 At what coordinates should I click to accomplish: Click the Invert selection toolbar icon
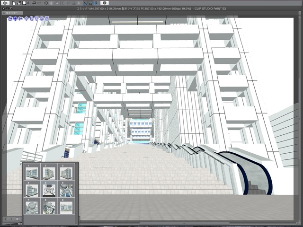point(73,3)
